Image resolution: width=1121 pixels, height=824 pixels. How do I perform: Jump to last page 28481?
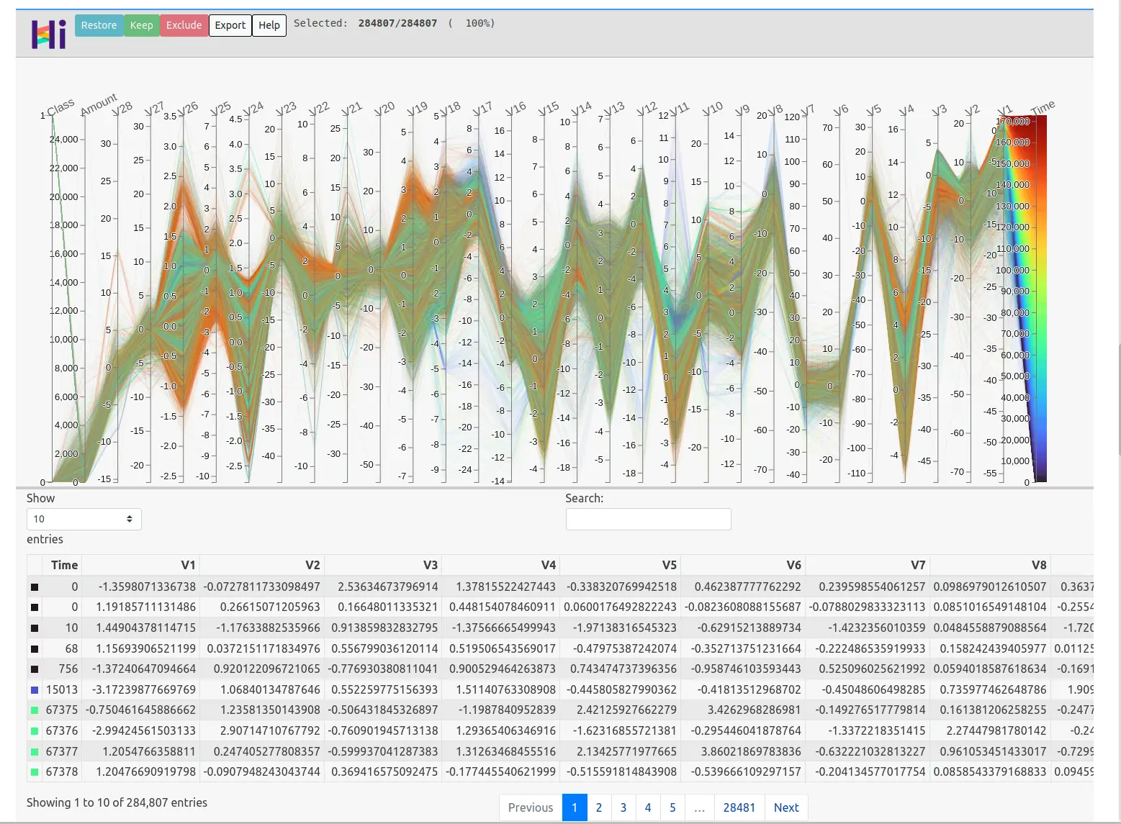(739, 807)
